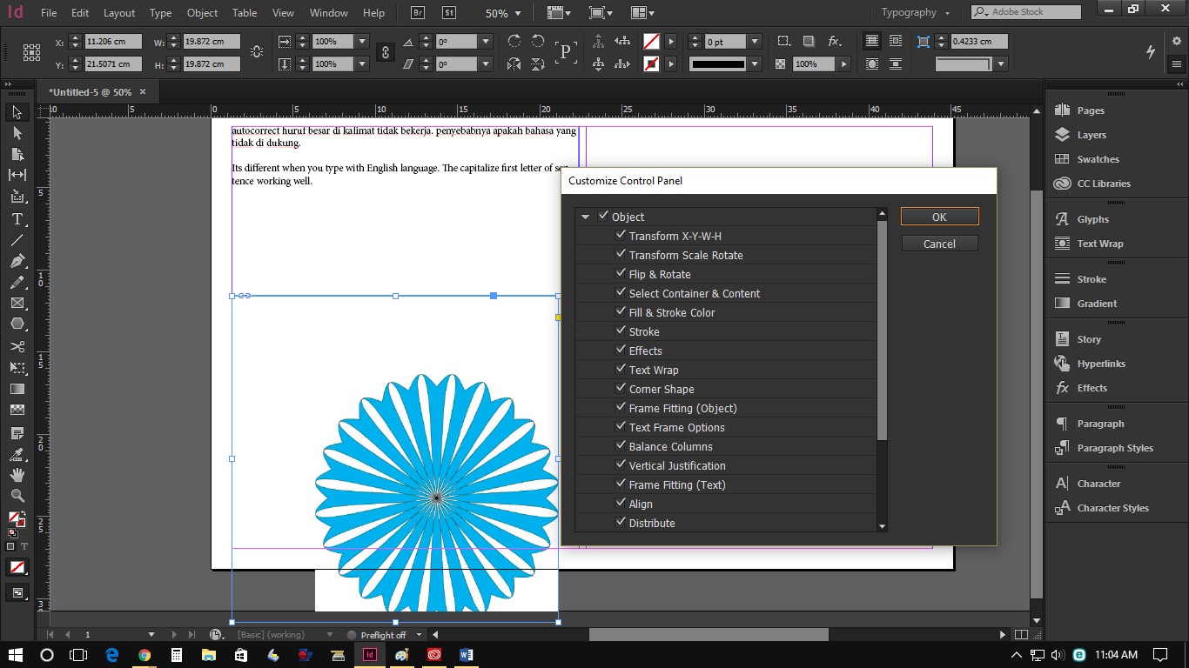
Task: Select the Note tool
Action: pos(17,432)
